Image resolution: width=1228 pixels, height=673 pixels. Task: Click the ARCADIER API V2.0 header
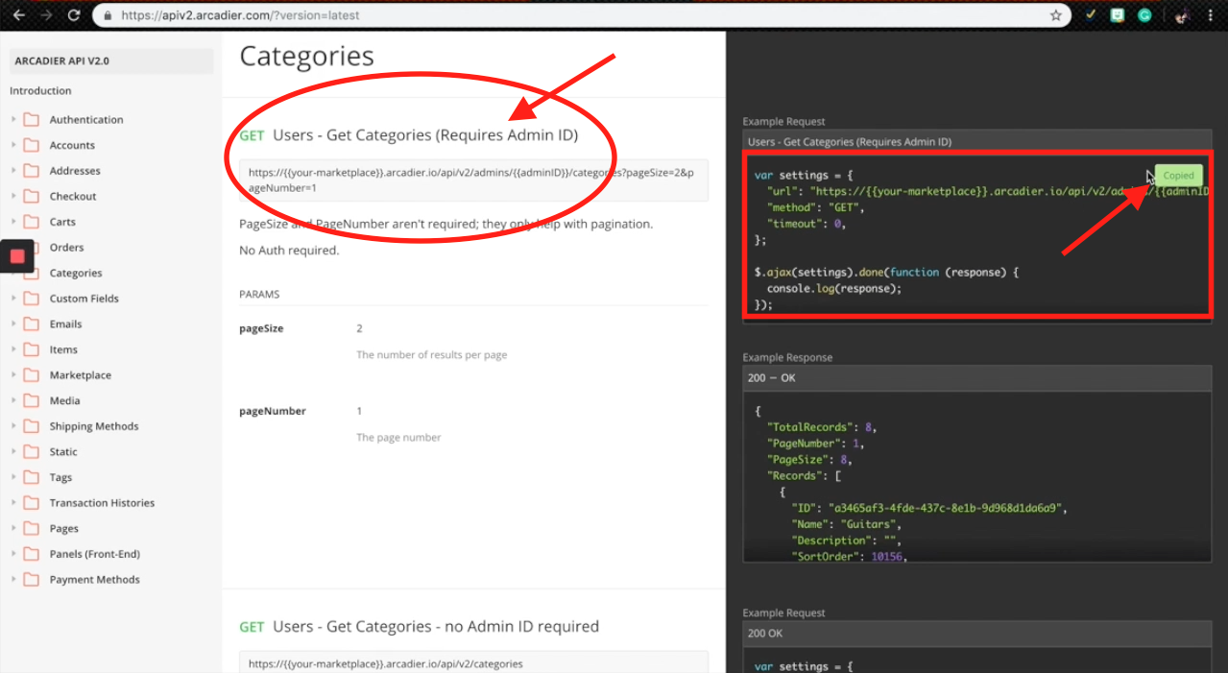[x=111, y=60]
